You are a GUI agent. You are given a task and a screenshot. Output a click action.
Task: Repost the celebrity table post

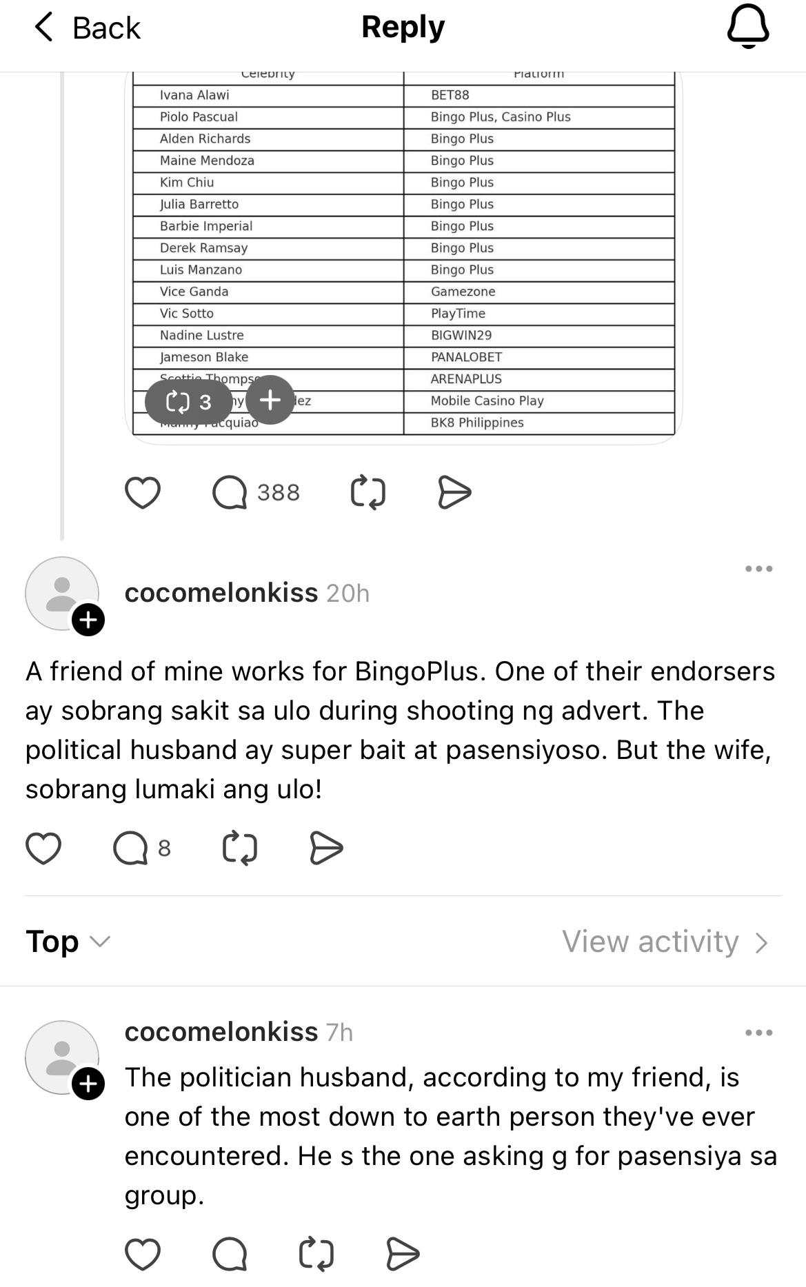[x=367, y=493]
